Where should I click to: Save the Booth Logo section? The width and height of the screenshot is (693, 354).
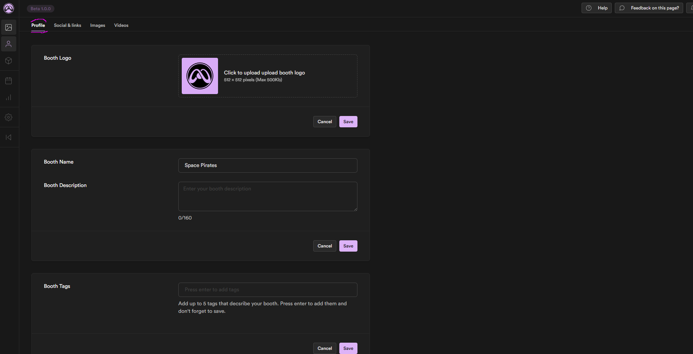point(348,122)
